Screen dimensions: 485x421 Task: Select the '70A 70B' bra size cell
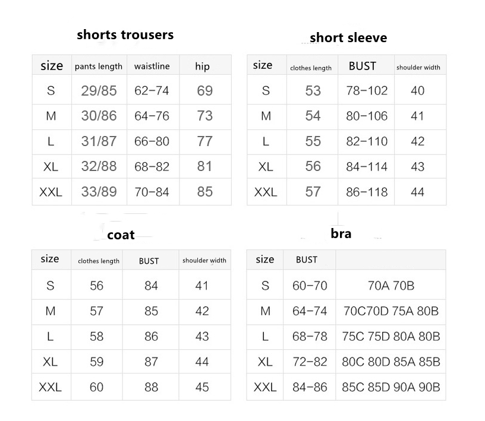(x=391, y=286)
